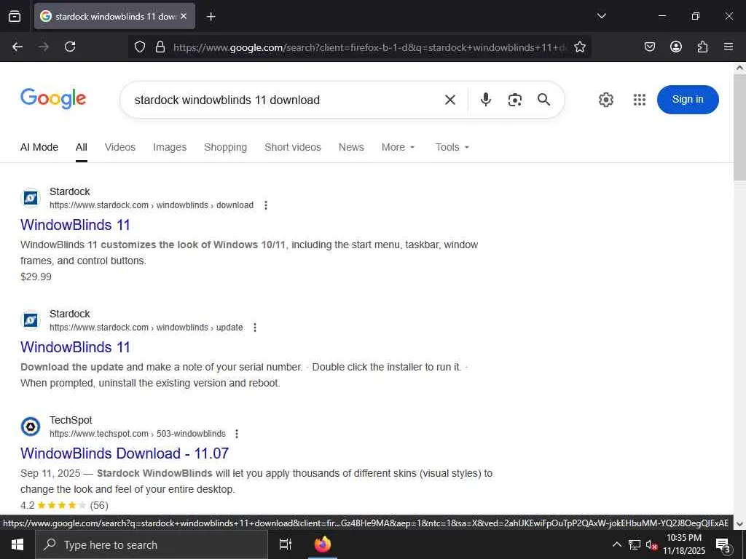
Task: Clear the search query with X
Action: pos(450,100)
